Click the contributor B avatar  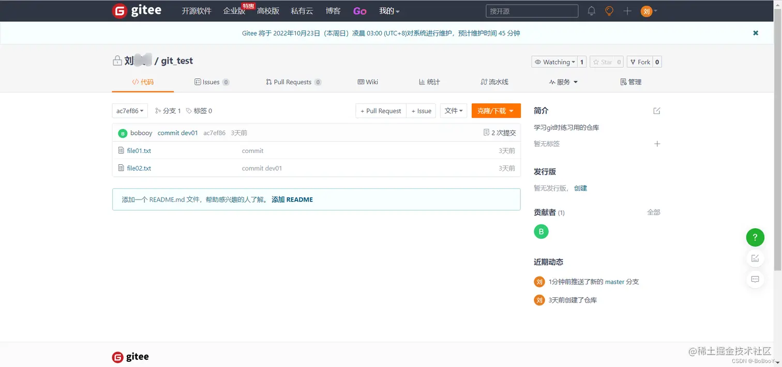click(x=541, y=232)
